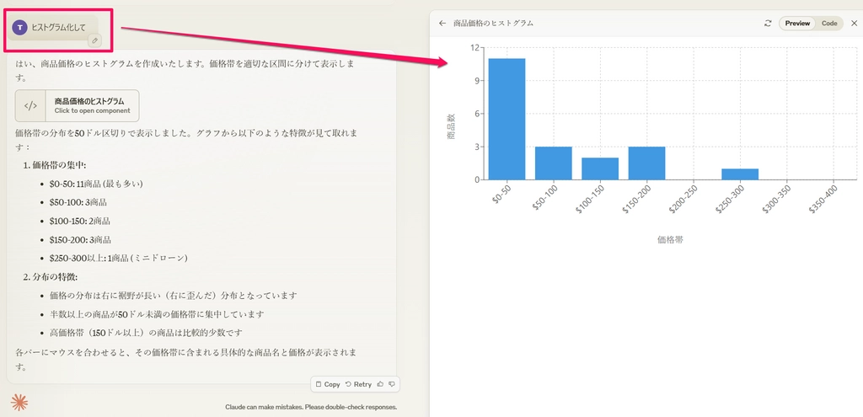Viewport: 863px width, 417px height.
Task: Click the purple T user avatar
Action: coord(20,27)
